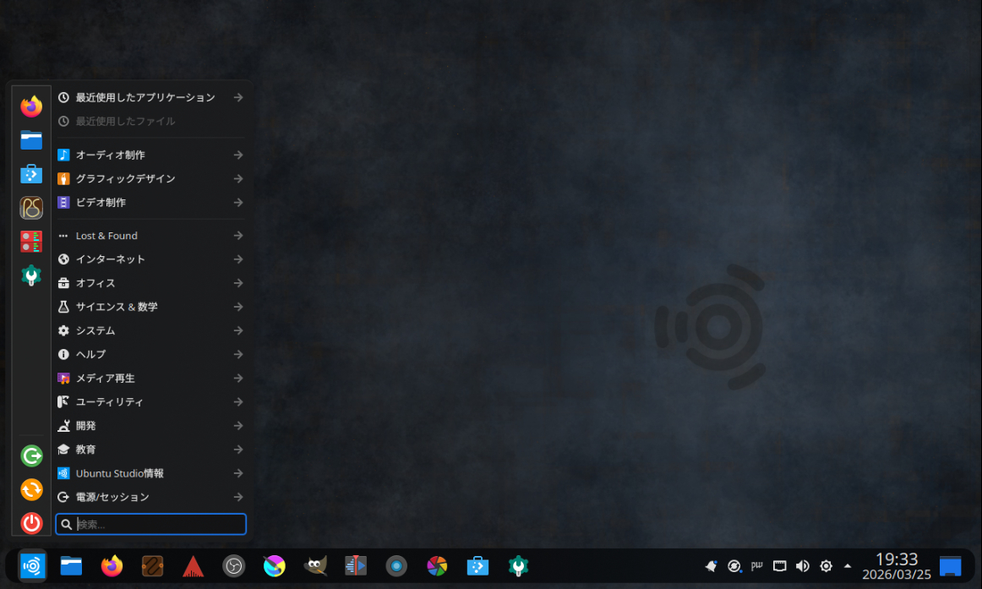
Task: Open OBS Studio from the taskbar
Action: 234,566
